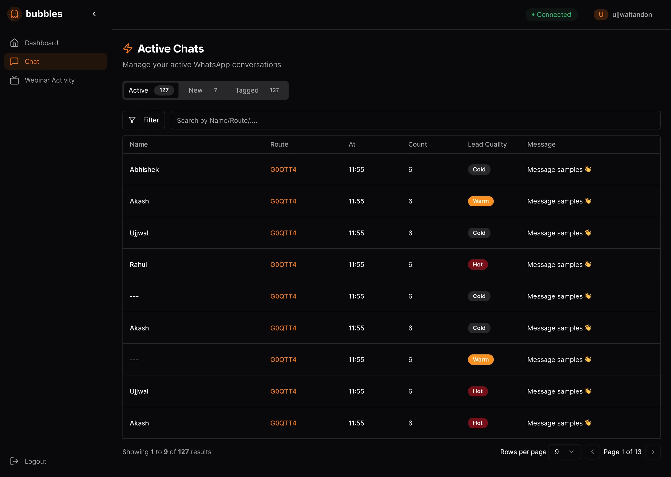Click the Cold badge in Abhishek's row
Viewport: 671px width, 477px height.
[479, 169]
